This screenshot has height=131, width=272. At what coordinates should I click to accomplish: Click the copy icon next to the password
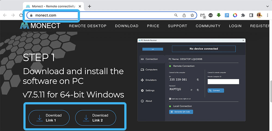click(x=198, y=90)
